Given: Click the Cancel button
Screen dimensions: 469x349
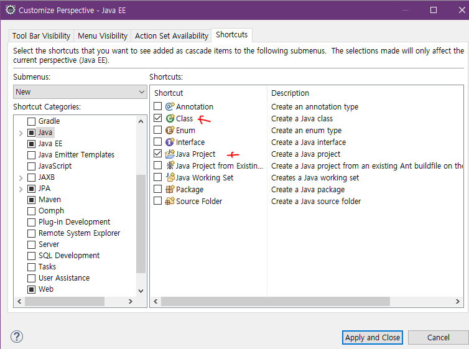Looking at the screenshot, I should 438,337.
